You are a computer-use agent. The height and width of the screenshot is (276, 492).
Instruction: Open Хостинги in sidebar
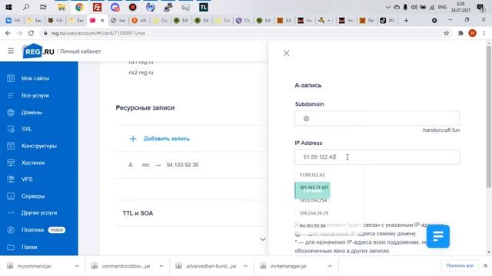pos(33,163)
